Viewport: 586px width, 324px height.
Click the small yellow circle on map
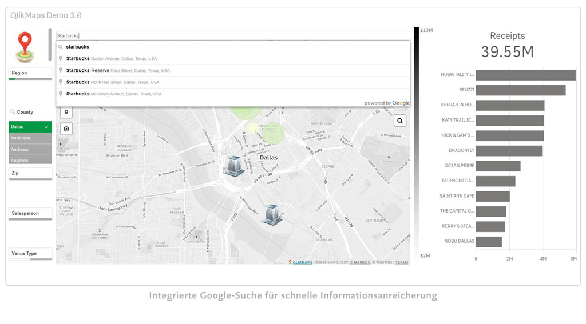[x=252, y=128]
